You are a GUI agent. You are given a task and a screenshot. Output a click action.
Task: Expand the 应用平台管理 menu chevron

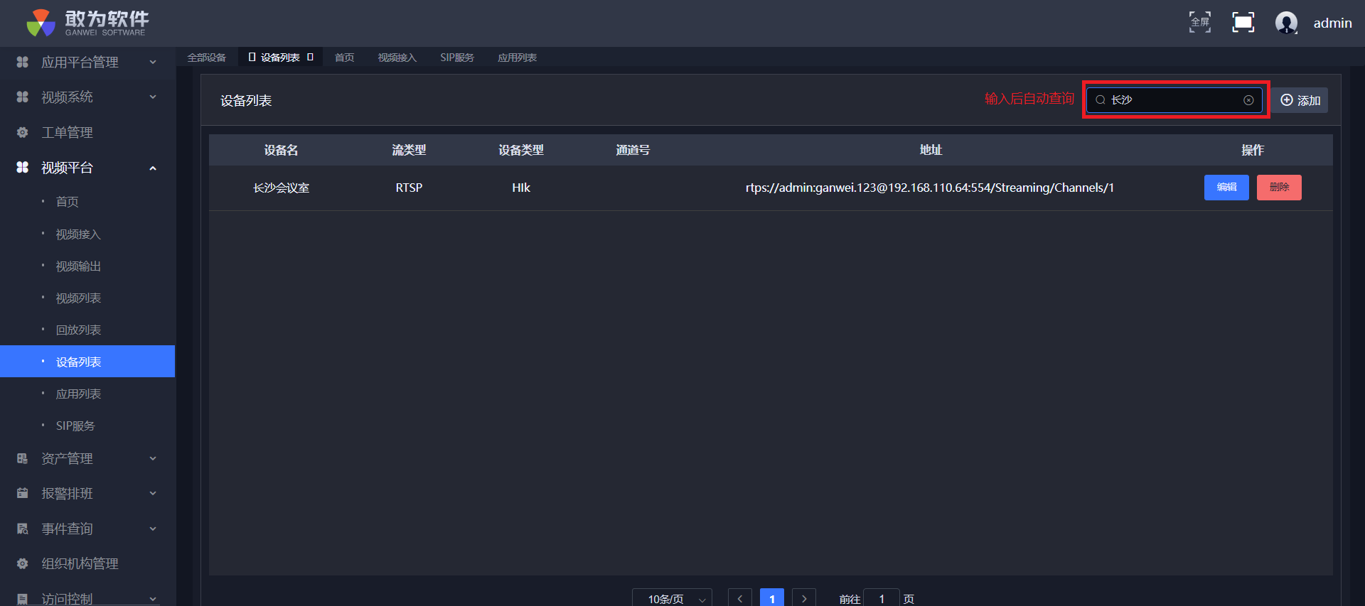153,62
